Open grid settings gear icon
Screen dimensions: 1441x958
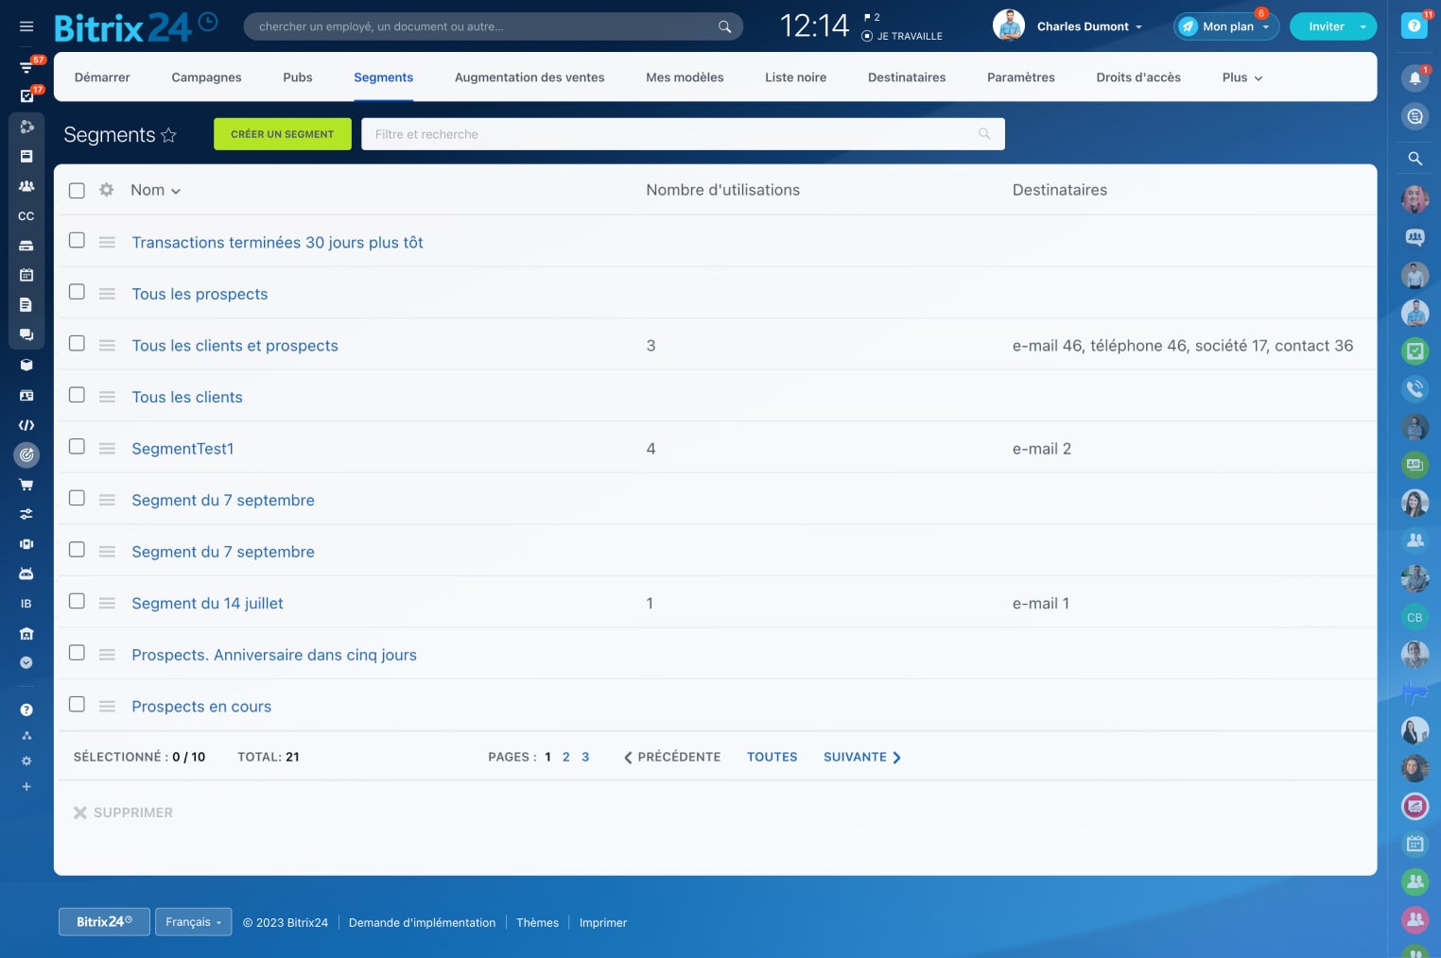click(x=107, y=190)
